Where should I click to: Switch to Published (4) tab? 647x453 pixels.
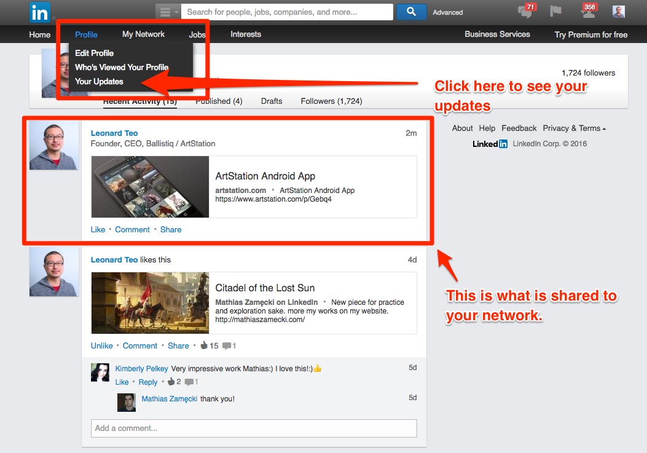pyautogui.click(x=219, y=101)
